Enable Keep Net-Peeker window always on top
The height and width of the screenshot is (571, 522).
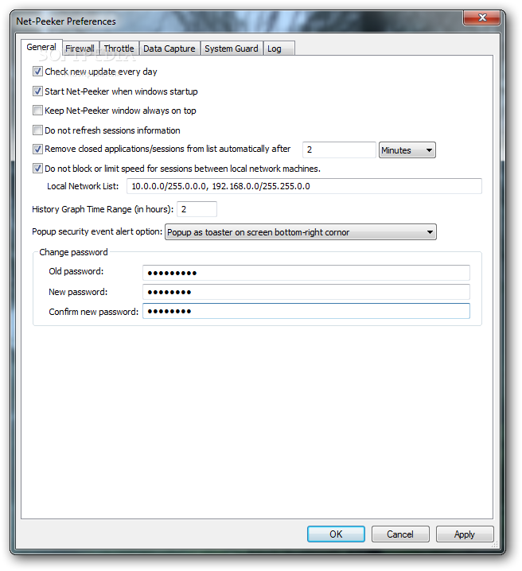tap(37, 111)
